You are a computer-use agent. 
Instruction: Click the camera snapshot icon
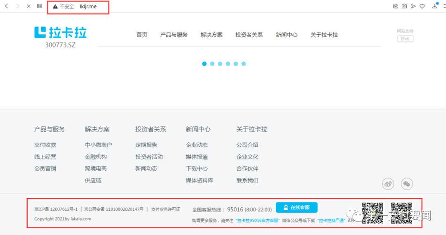pos(404,6)
